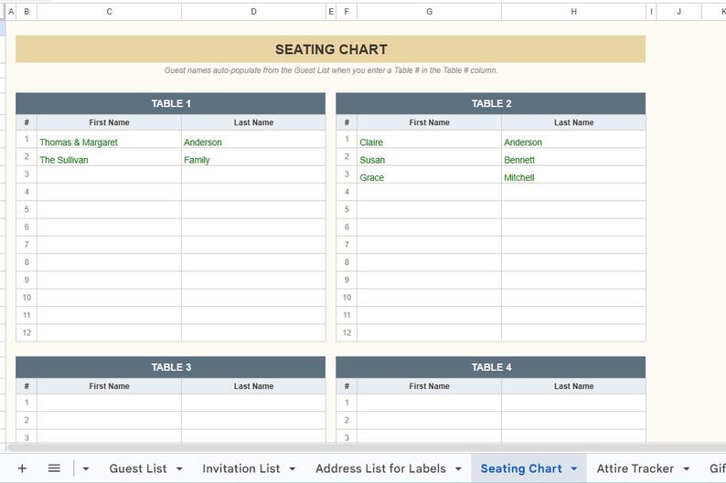Expand Address List for Labels tab arrow
Viewport: 726px width, 483px height.
pyautogui.click(x=458, y=468)
